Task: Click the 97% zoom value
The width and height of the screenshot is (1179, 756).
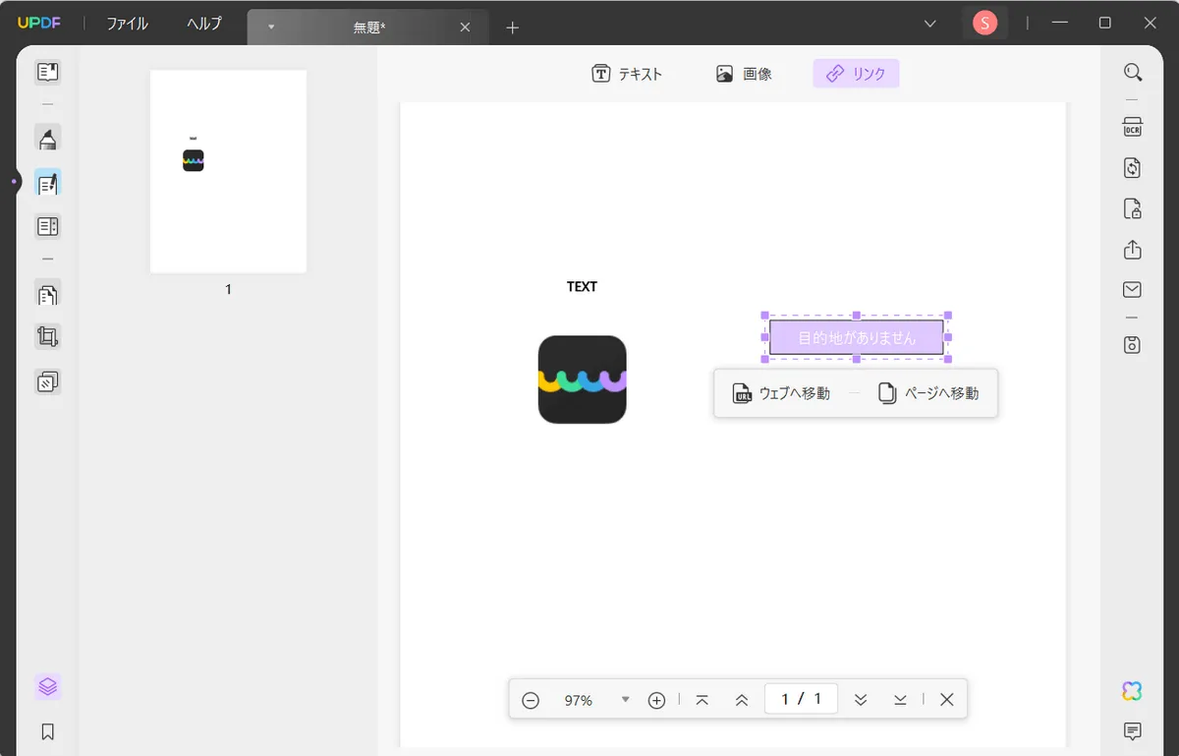Action: (578, 700)
